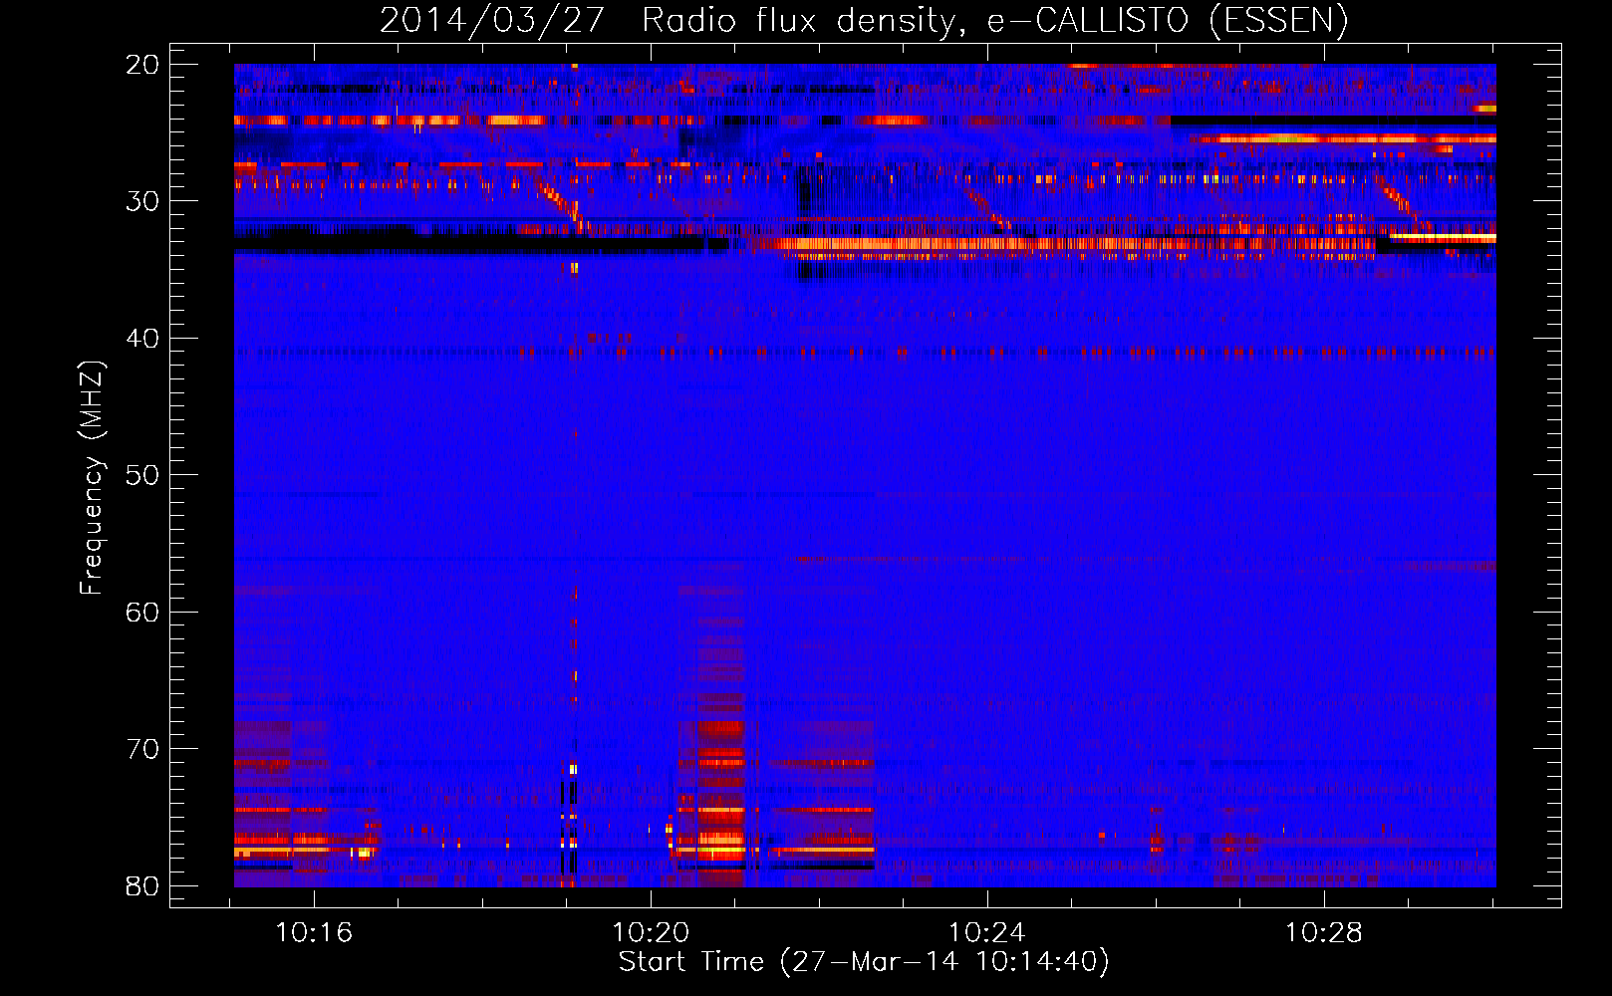The image size is (1612, 996).
Task: Click the 60 frequency tick label
Action: [x=143, y=612]
